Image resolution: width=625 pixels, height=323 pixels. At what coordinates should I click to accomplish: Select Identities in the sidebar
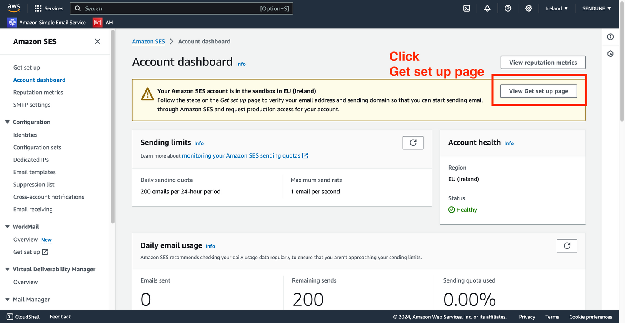tap(25, 135)
